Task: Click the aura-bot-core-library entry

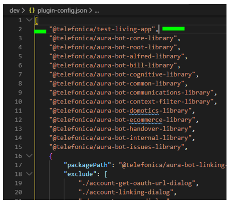Action: (113, 38)
